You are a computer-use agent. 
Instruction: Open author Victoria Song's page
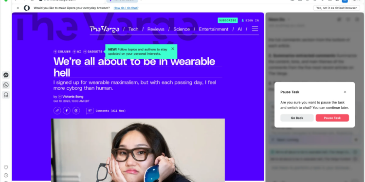pos(73,97)
